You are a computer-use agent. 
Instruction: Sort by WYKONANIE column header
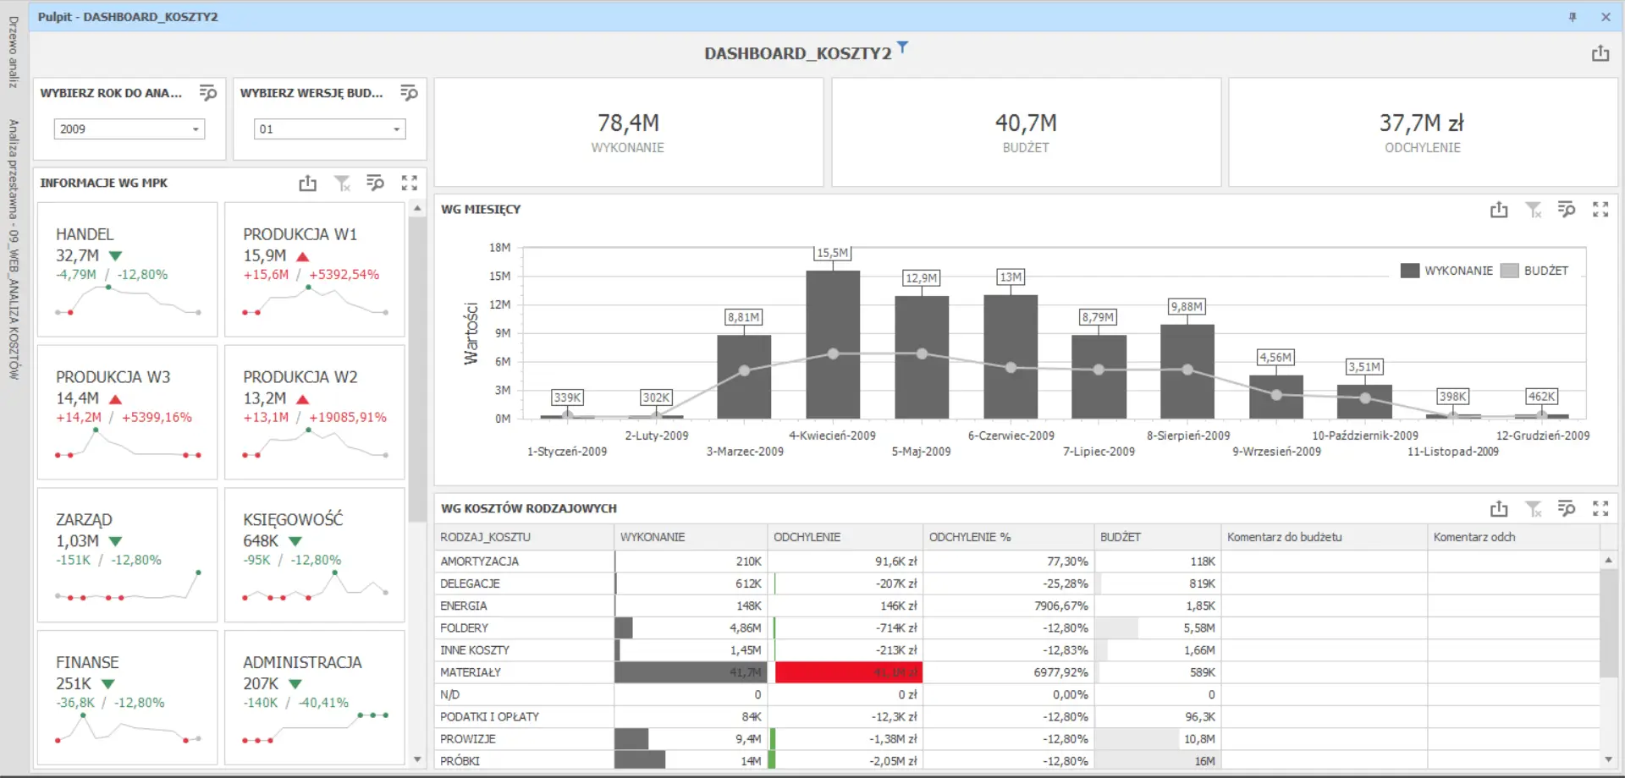coord(691,537)
